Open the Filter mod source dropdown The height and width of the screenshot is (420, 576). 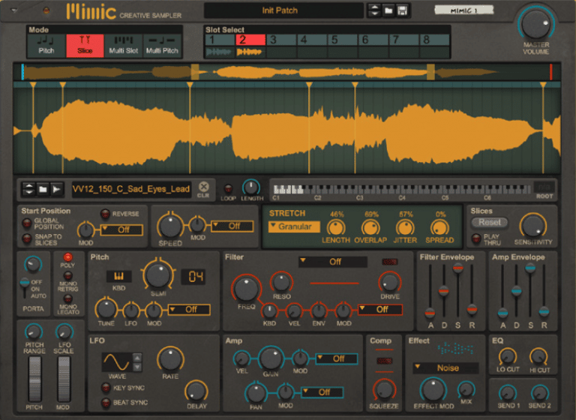pos(380,310)
